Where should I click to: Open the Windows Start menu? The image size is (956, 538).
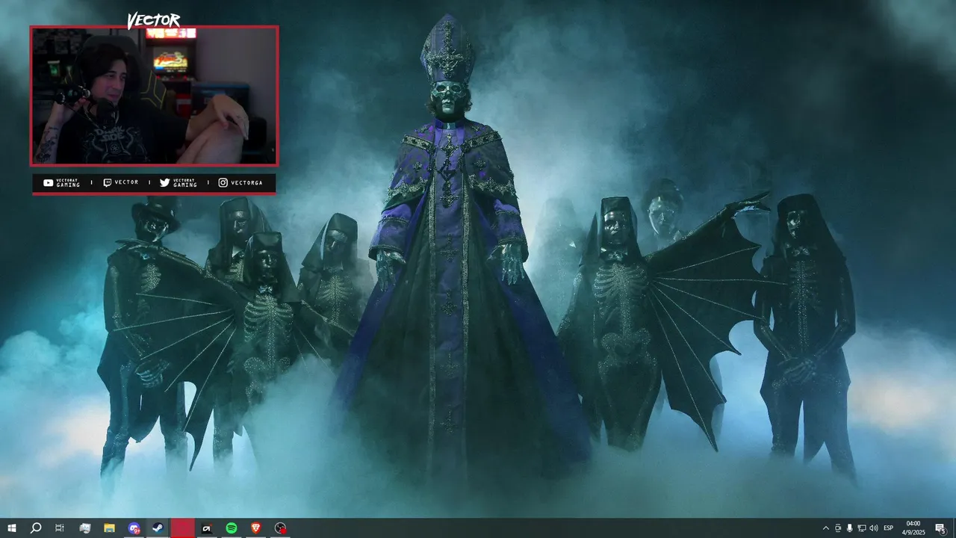[11, 528]
